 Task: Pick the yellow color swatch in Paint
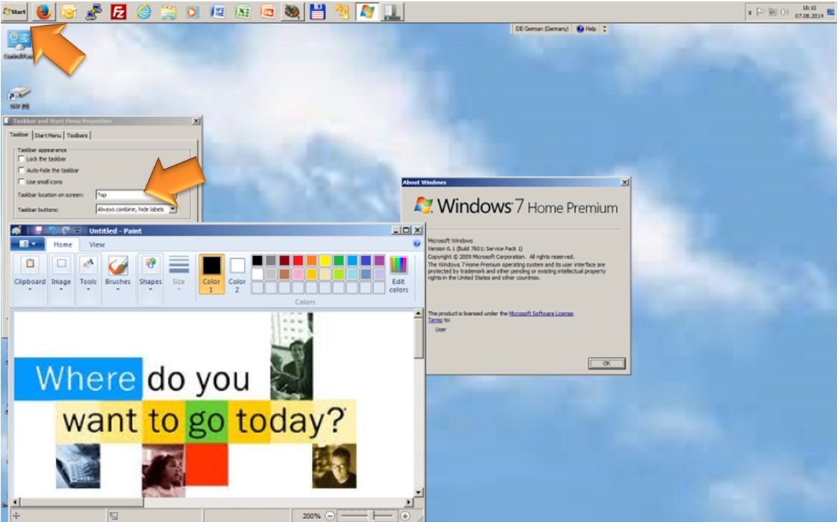coord(325,260)
